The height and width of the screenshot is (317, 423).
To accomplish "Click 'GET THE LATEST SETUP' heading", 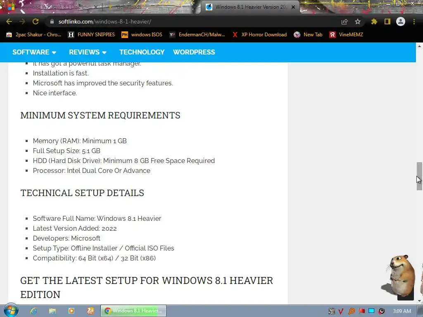I will [147, 288].
